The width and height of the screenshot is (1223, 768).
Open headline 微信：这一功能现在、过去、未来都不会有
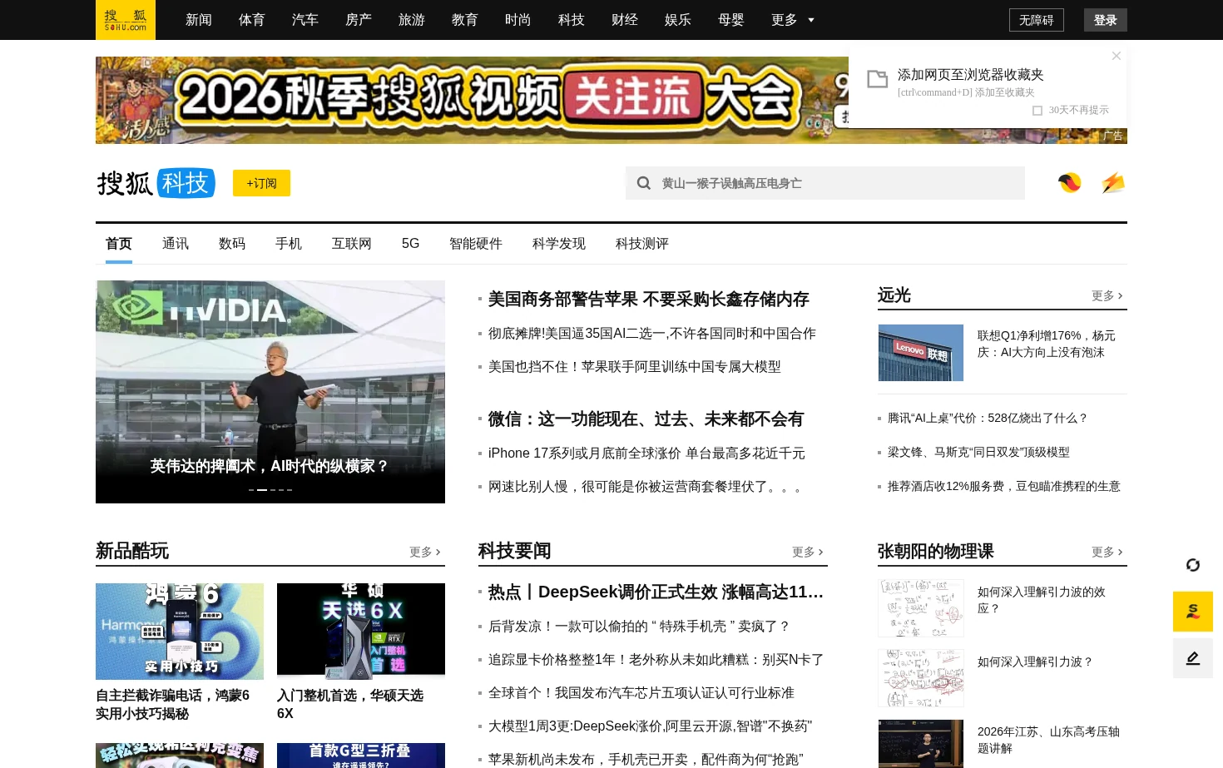tap(646, 419)
